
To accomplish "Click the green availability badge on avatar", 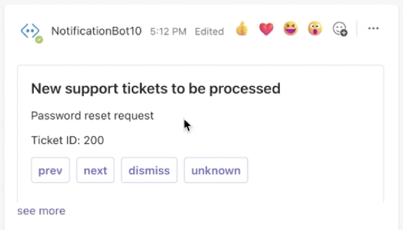I will click(x=39, y=39).
